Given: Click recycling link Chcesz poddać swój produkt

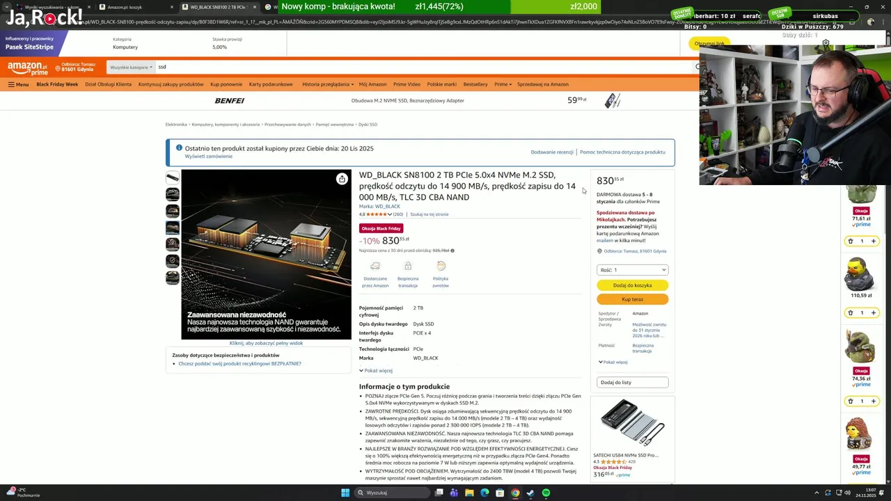Looking at the screenshot, I should pyautogui.click(x=239, y=364).
